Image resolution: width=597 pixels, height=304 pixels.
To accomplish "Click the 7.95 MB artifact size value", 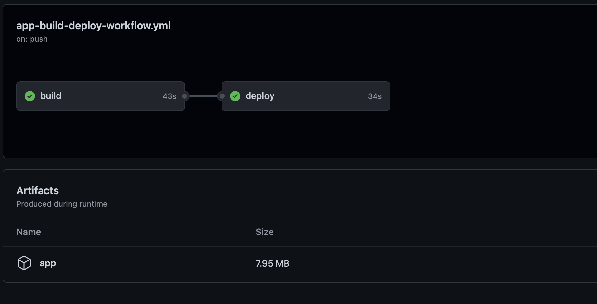I will point(272,263).
